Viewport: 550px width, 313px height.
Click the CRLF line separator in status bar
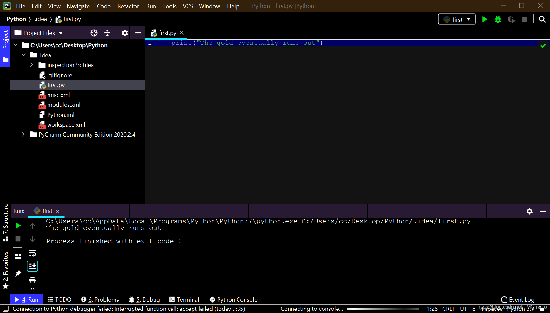click(449, 309)
